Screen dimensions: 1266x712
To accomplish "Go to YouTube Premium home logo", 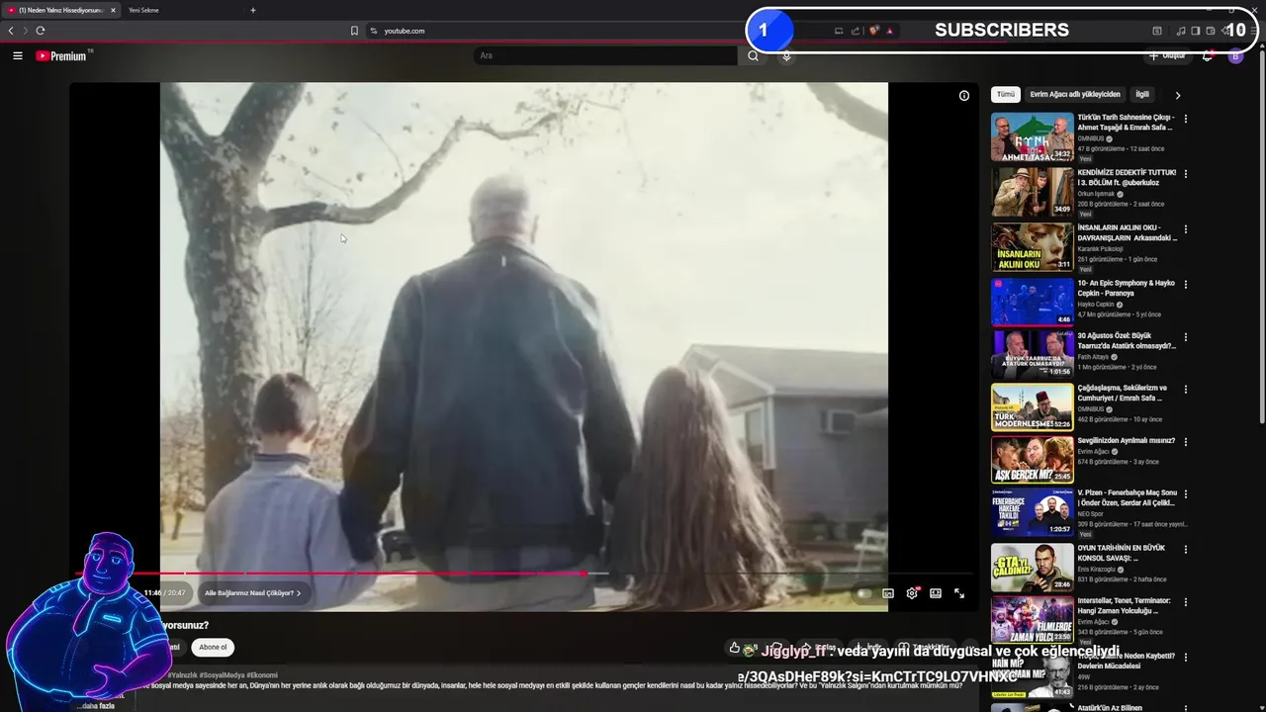I will click(63, 55).
